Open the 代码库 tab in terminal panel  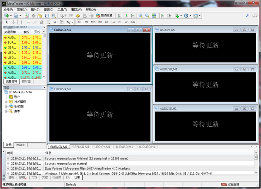coord(57,178)
